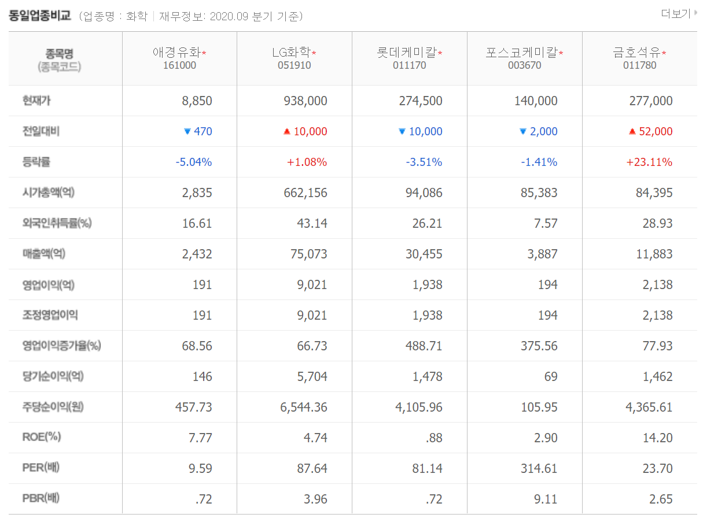Open the 포스코케미칼 stock link
The width and height of the screenshot is (703, 518).
521,53
